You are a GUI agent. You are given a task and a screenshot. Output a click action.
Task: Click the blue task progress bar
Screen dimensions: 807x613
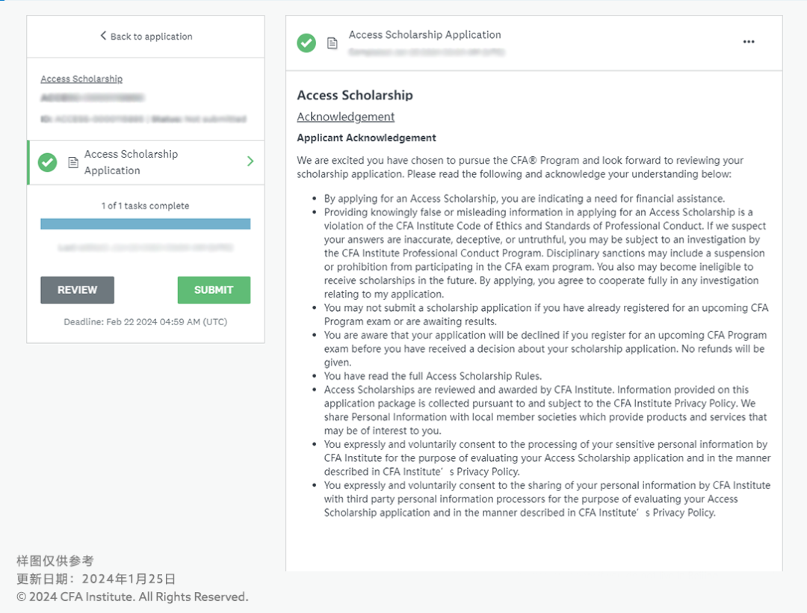[x=145, y=224]
